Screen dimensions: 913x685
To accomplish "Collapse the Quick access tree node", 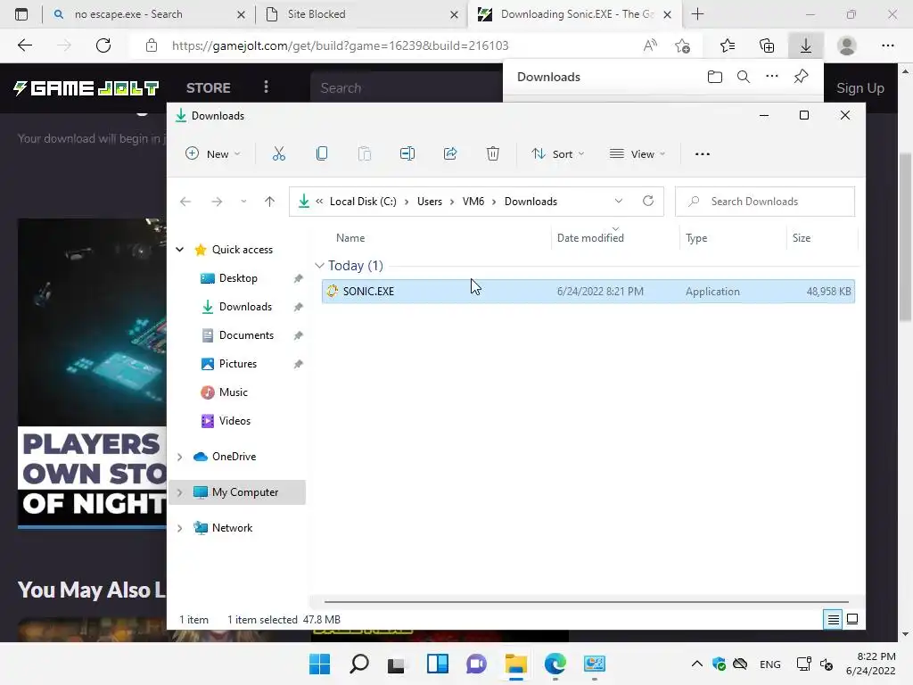I will click(180, 250).
